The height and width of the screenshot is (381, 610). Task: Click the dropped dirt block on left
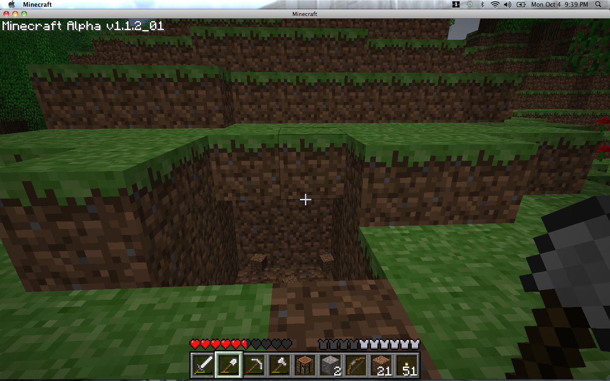tap(258, 262)
